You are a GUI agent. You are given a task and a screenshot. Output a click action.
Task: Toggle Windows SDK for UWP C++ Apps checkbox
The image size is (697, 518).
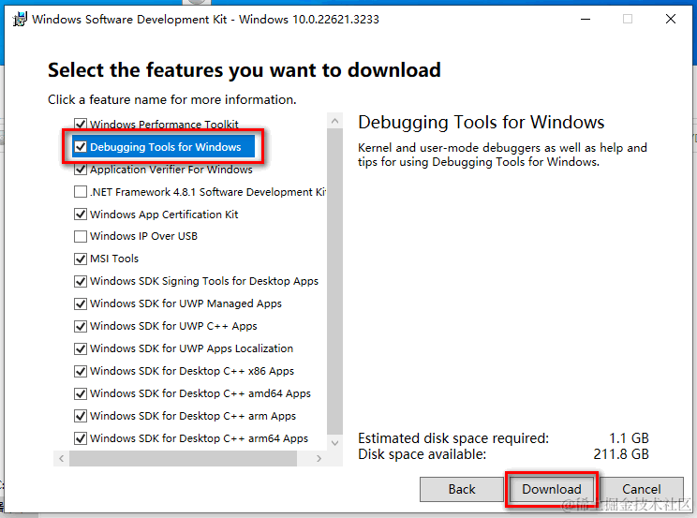click(81, 326)
